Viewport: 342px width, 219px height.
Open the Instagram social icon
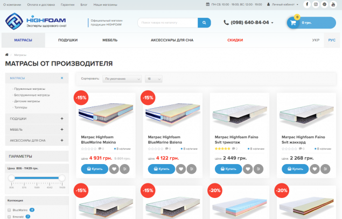pos(316,4)
